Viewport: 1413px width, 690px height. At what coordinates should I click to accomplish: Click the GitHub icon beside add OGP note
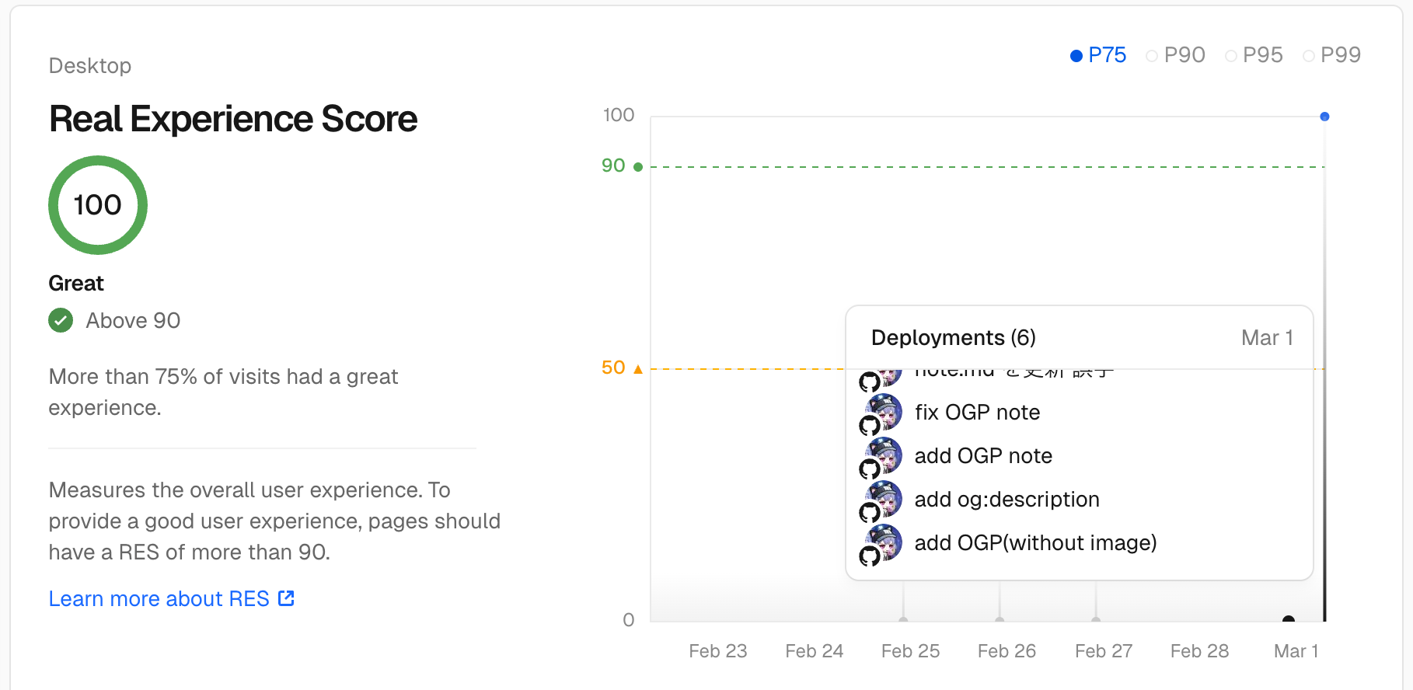[x=869, y=469]
